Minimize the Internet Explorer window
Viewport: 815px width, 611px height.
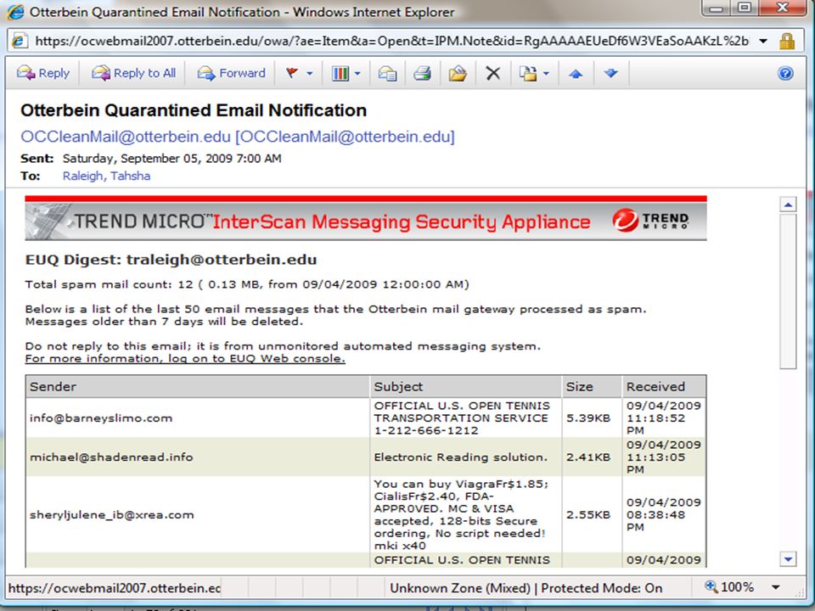[717, 8]
